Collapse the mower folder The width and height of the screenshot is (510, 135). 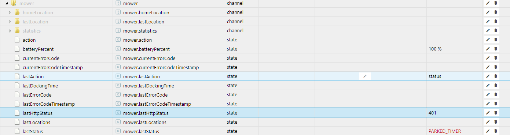[7, 3]
